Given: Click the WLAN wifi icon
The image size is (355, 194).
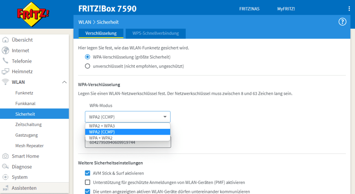Looking at the screenshot, I should pyautogui.click(x=6, y=82).
